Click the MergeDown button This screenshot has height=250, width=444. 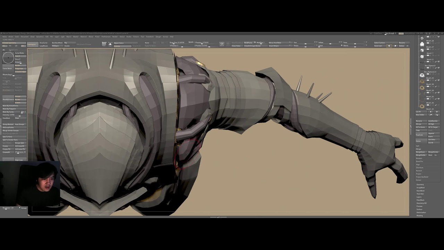tap(421, 152)
